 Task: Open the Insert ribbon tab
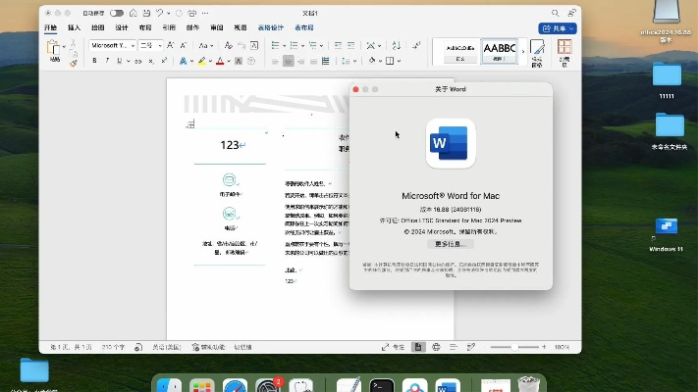(x=74, y=28)
